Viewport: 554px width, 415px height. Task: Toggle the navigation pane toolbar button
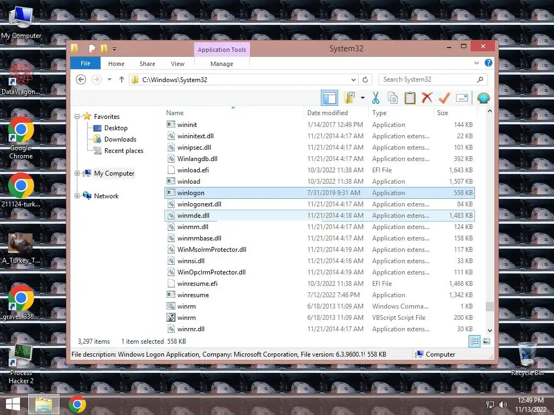tap(329, 98)
